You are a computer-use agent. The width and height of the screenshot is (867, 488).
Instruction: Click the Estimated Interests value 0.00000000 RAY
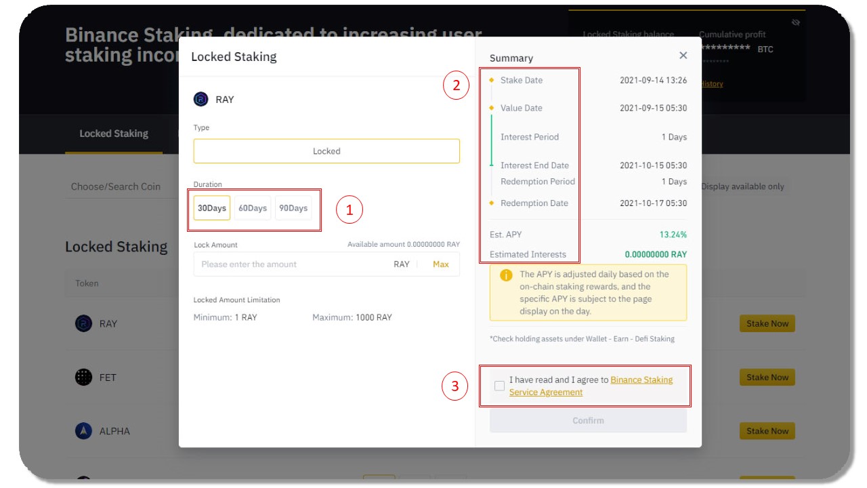pyautogui.click(x=656, y=254)
